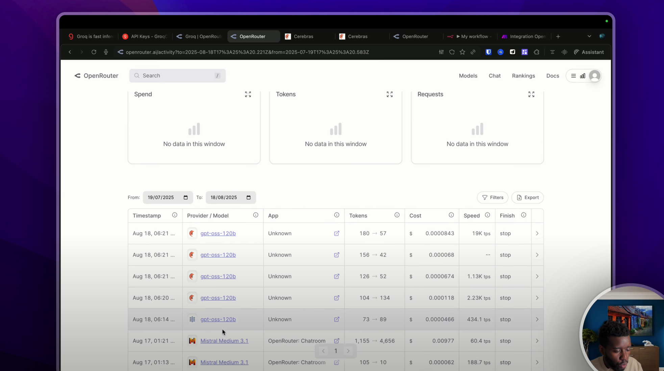
Task: Open external link for 156 → 42 row
Action: pyautogui.click(x=337, y=255)
